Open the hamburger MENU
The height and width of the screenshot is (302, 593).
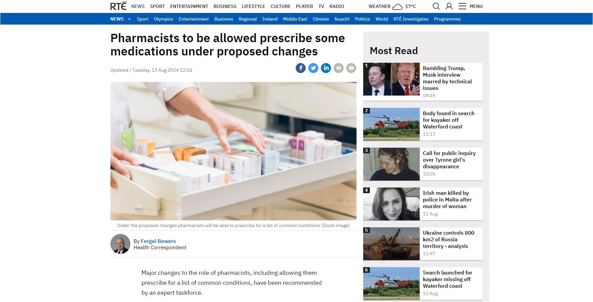pyautogui.click(x=470, y=6)
